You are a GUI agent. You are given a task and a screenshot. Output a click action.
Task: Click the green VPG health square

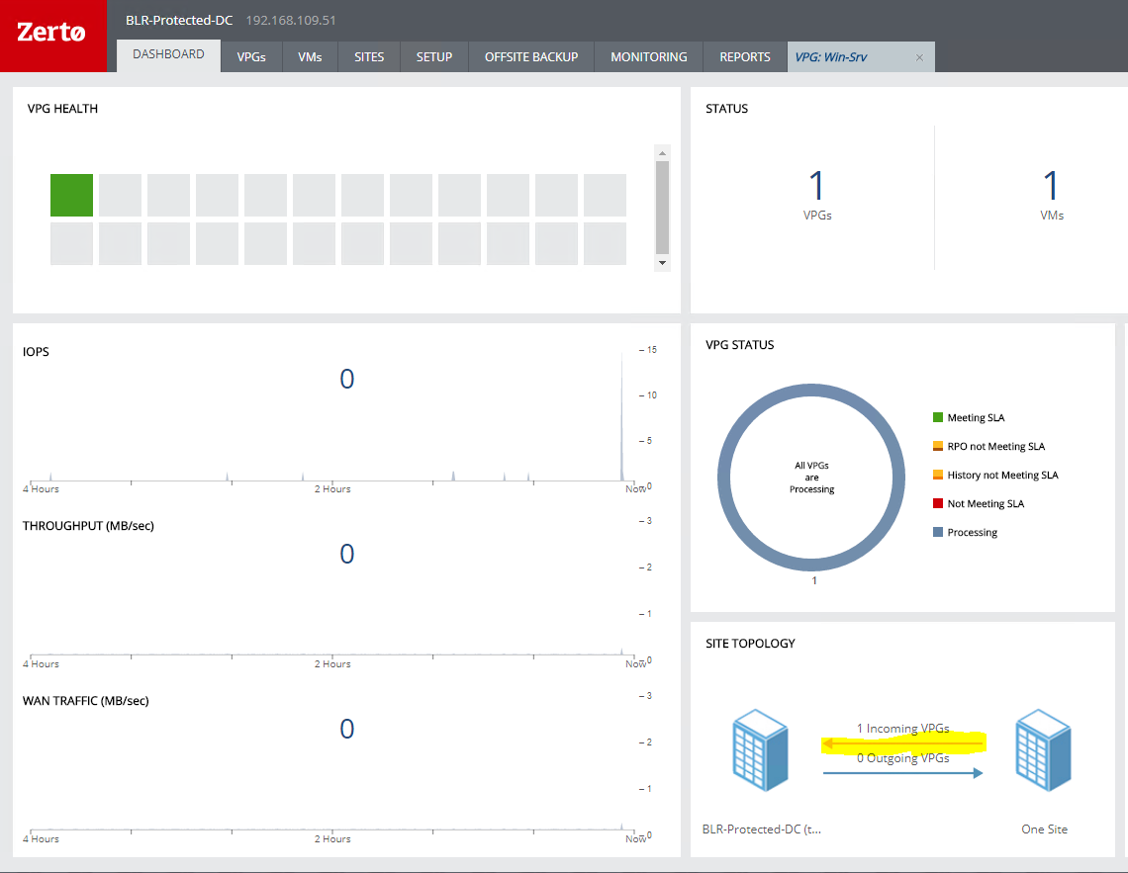pos(71,195)
